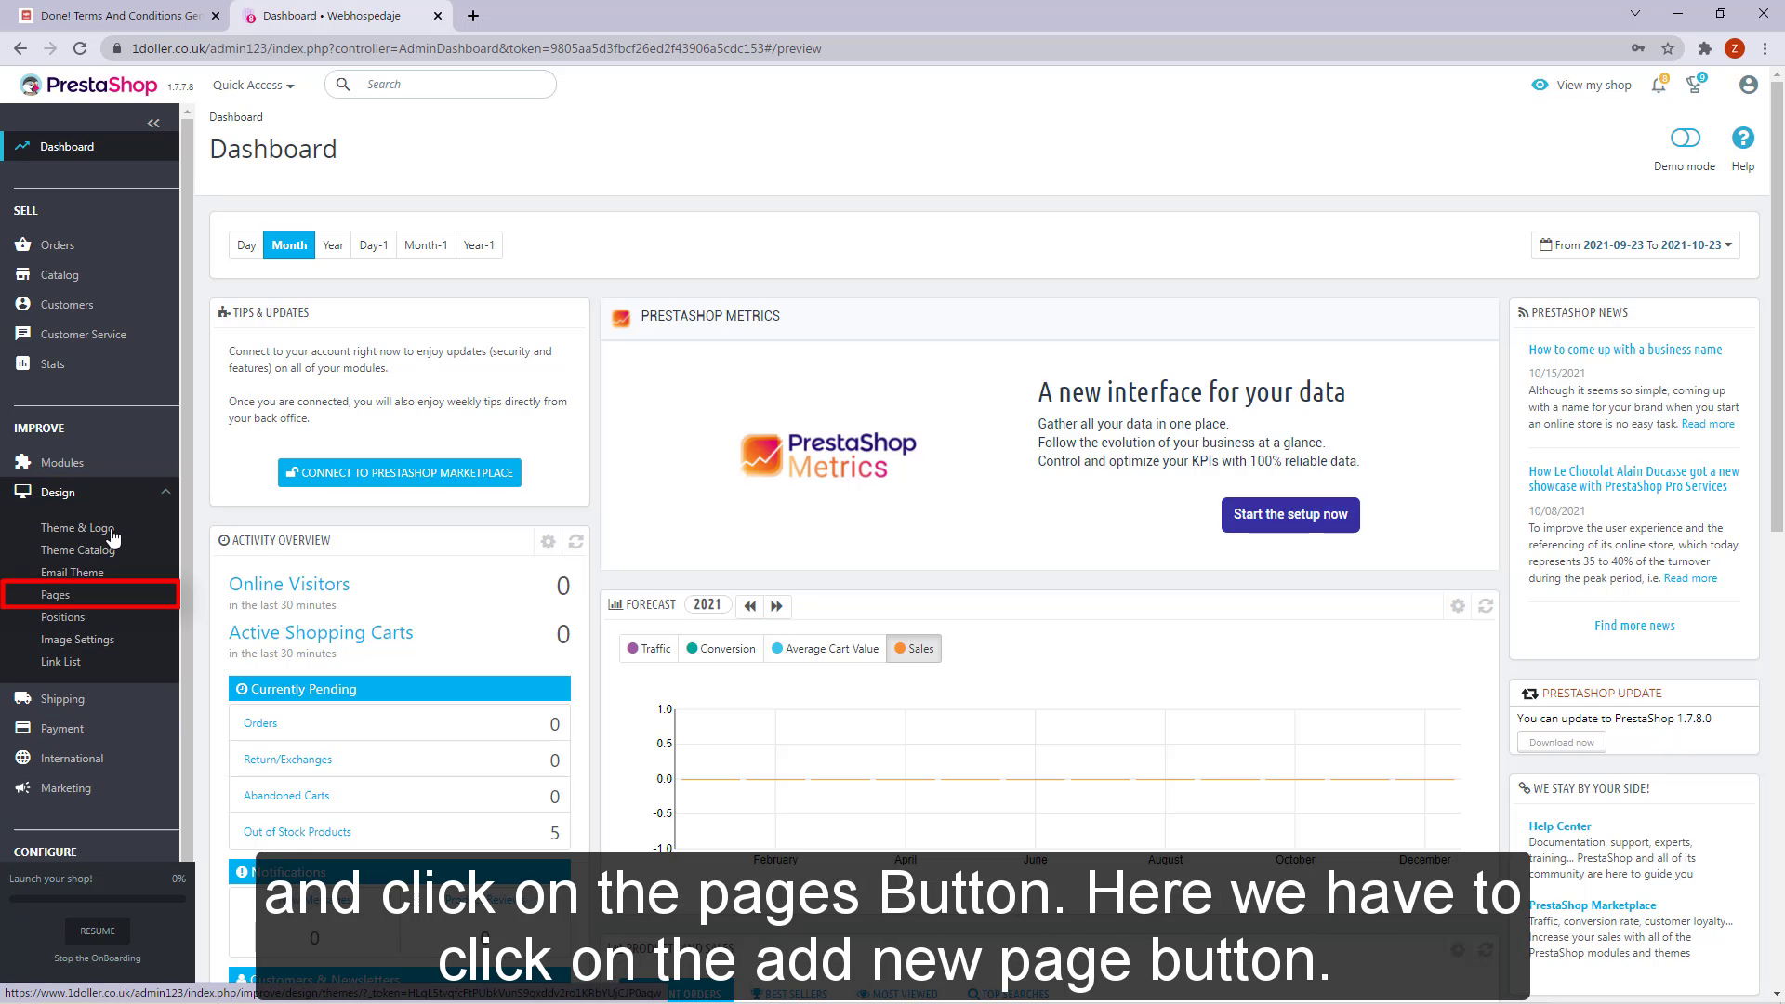1785x1004 pixels.
Task: Go to previous forecast year
Action: [749, 606]
